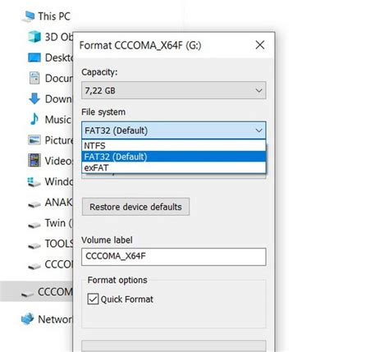The height and width of the screenshot is (352, 389).
Task: Click Restore device defaults button
Action: pos(135,207)
